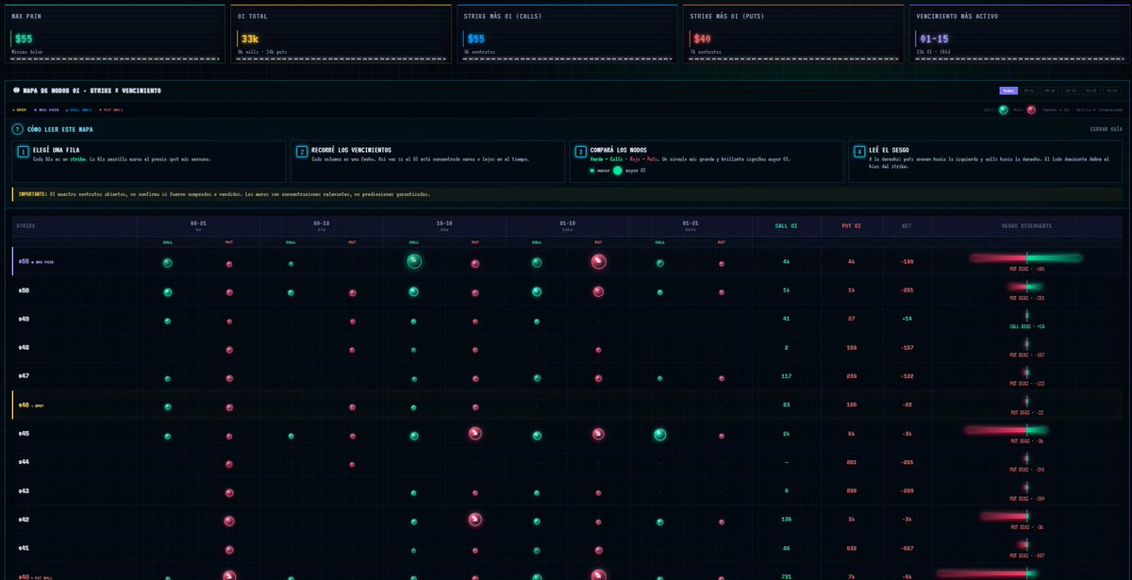The width and height of the screenshot is (1132, 580).
Task: Click the green Call legend orb
Action: (1004, 109)
